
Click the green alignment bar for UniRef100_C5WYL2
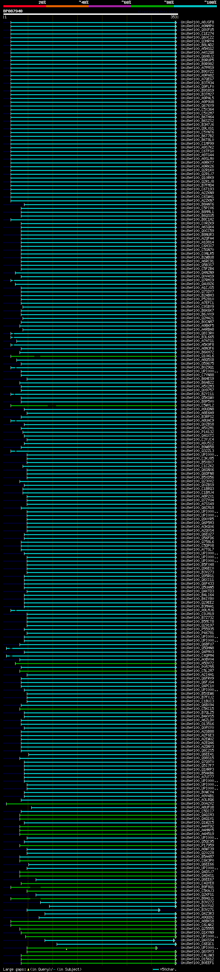coord(93,405)
